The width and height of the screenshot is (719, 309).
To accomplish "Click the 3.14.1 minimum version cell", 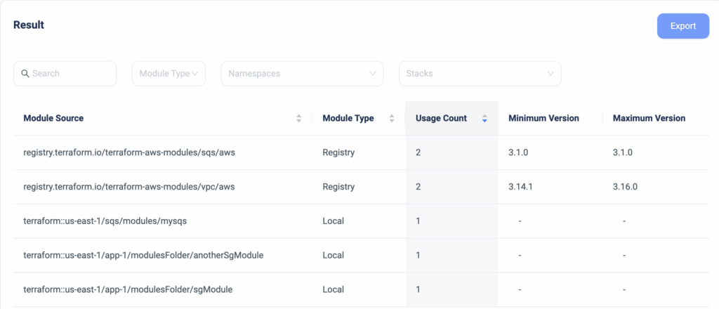I will point(520,187).
